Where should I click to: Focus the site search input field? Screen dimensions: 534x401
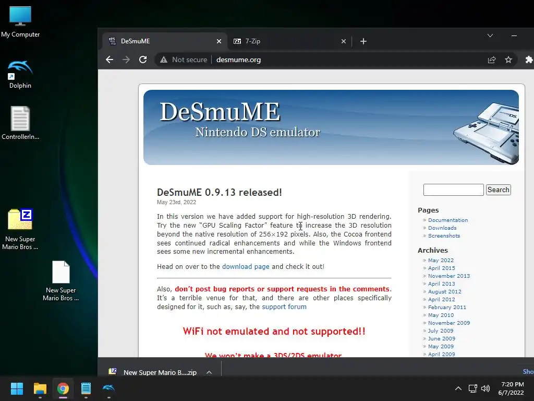[x=453, y=190]
